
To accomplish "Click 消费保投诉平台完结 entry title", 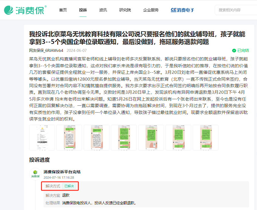I will [62, 172].
